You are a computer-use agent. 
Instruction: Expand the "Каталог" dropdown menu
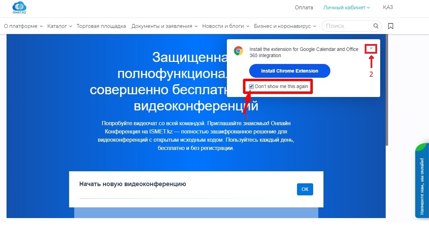click(x=59, y=26)
